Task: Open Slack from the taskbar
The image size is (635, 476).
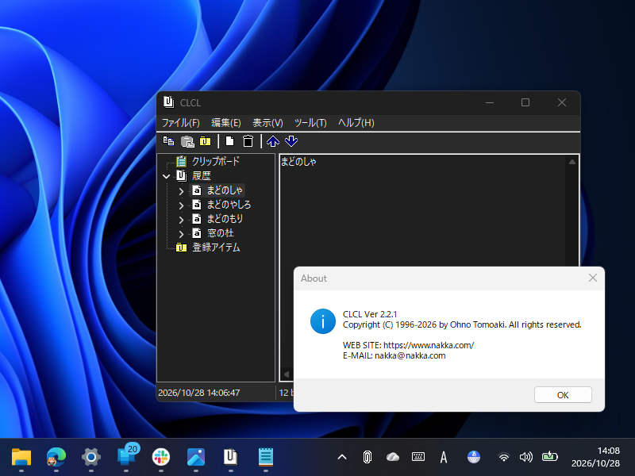Action: [161, 457]
